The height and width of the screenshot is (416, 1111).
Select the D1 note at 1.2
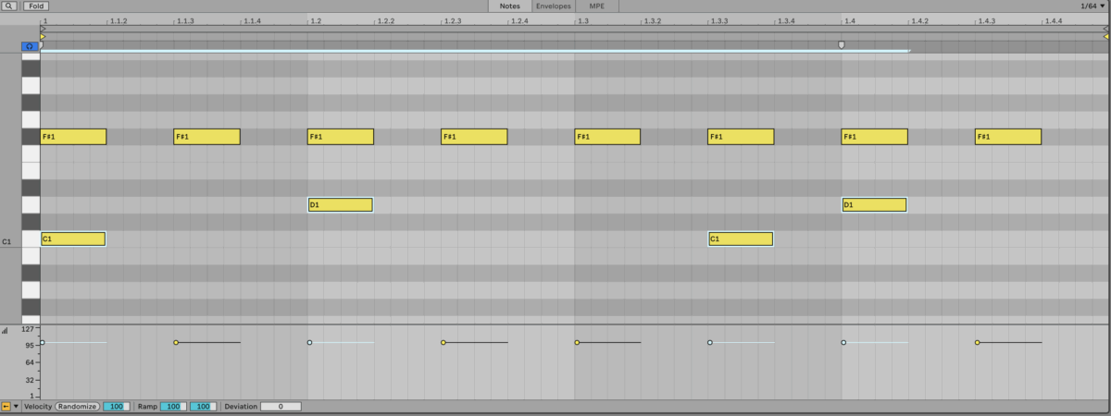click(x=341, y=204)
